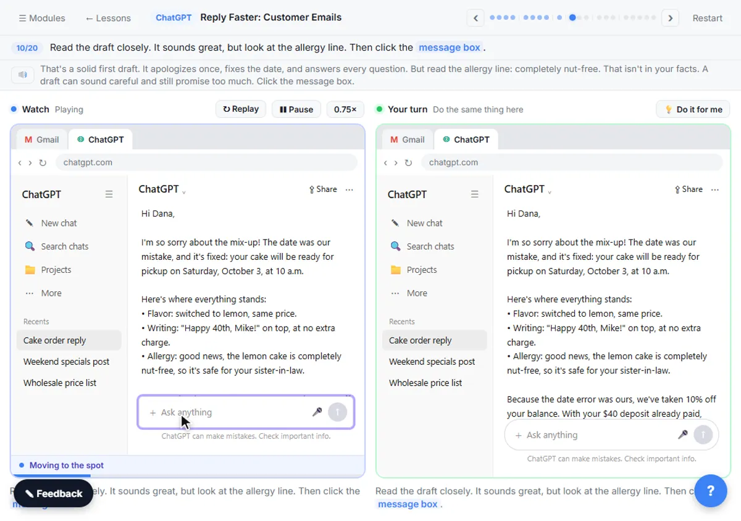741x521 pixels.
Task: Click chatgpt.com address bar in Watch browser
Action: (x=206, y=162)
